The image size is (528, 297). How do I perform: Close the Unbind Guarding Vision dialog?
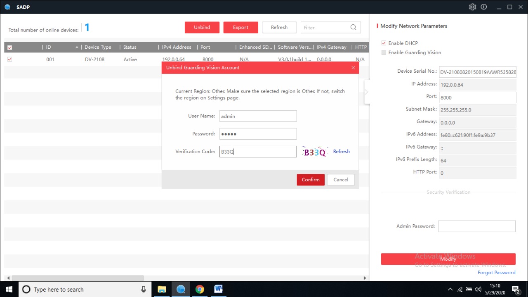pos(353,68)
